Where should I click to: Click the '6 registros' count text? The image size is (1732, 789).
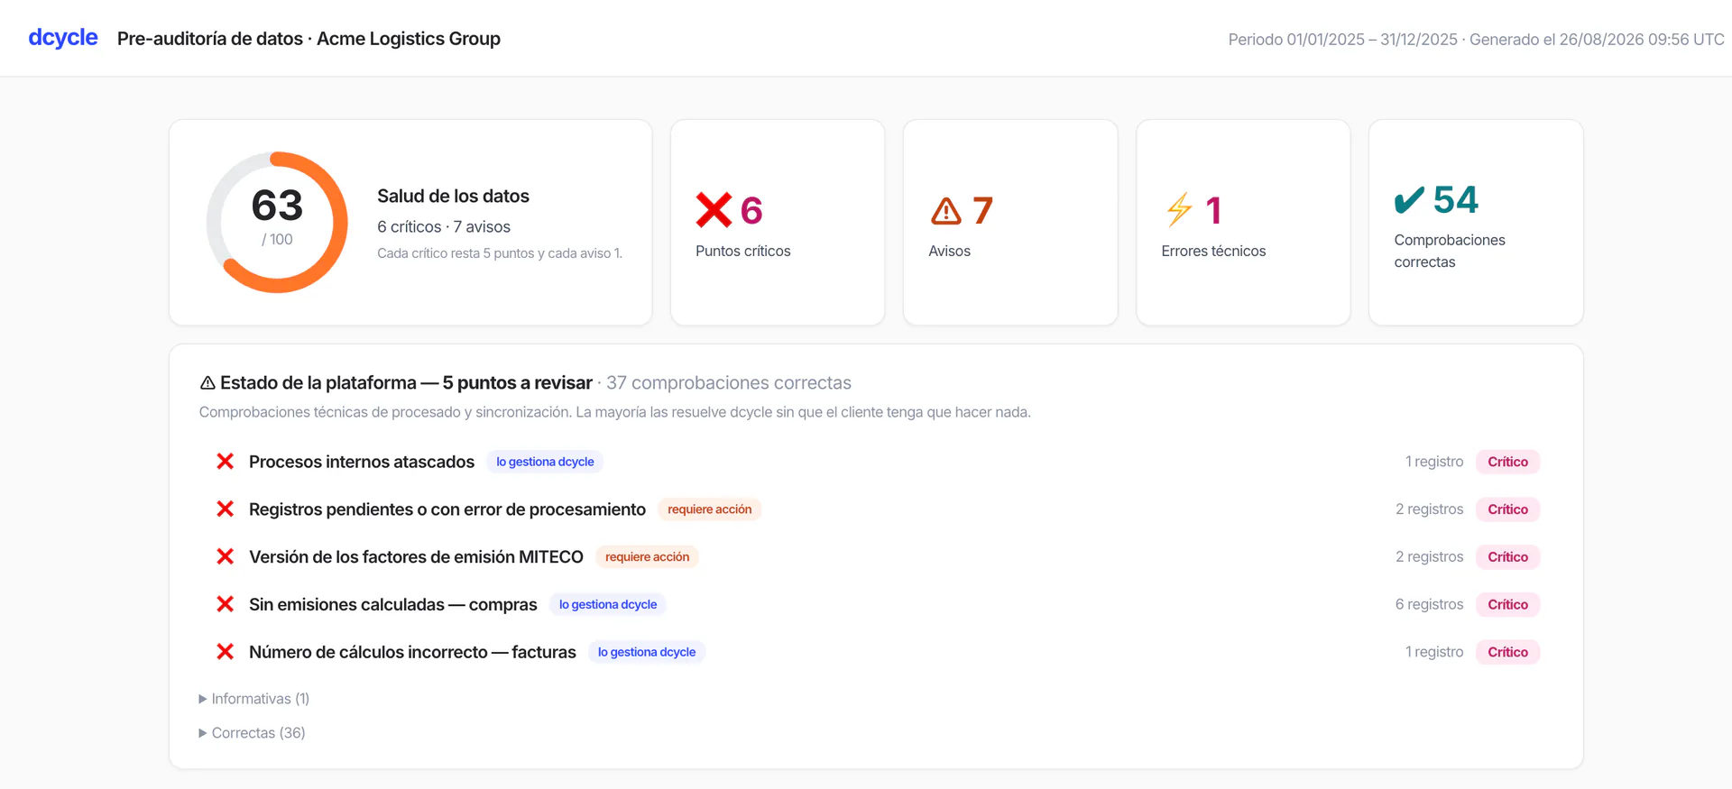pos(1429,604)
